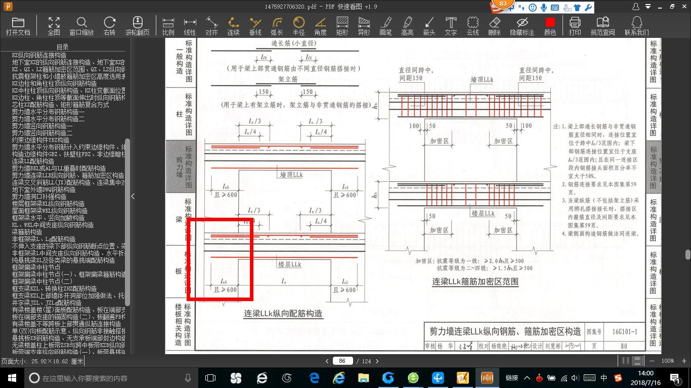The height and width of the screenshot is (388, 691).
Task: Pick the 画笔 pen annotation tool
Action: 386,26
